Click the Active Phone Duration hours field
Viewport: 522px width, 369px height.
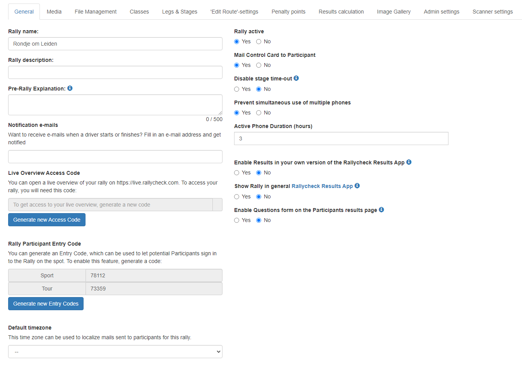pyautogui.click(x=341, y=138)
